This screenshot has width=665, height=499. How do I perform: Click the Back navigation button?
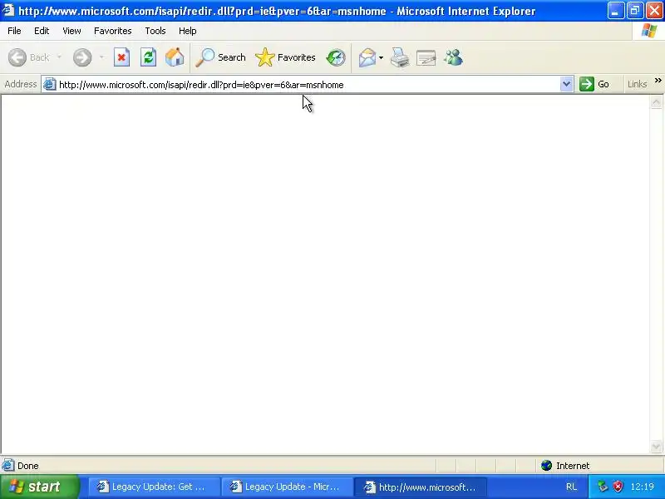point(29,57)
